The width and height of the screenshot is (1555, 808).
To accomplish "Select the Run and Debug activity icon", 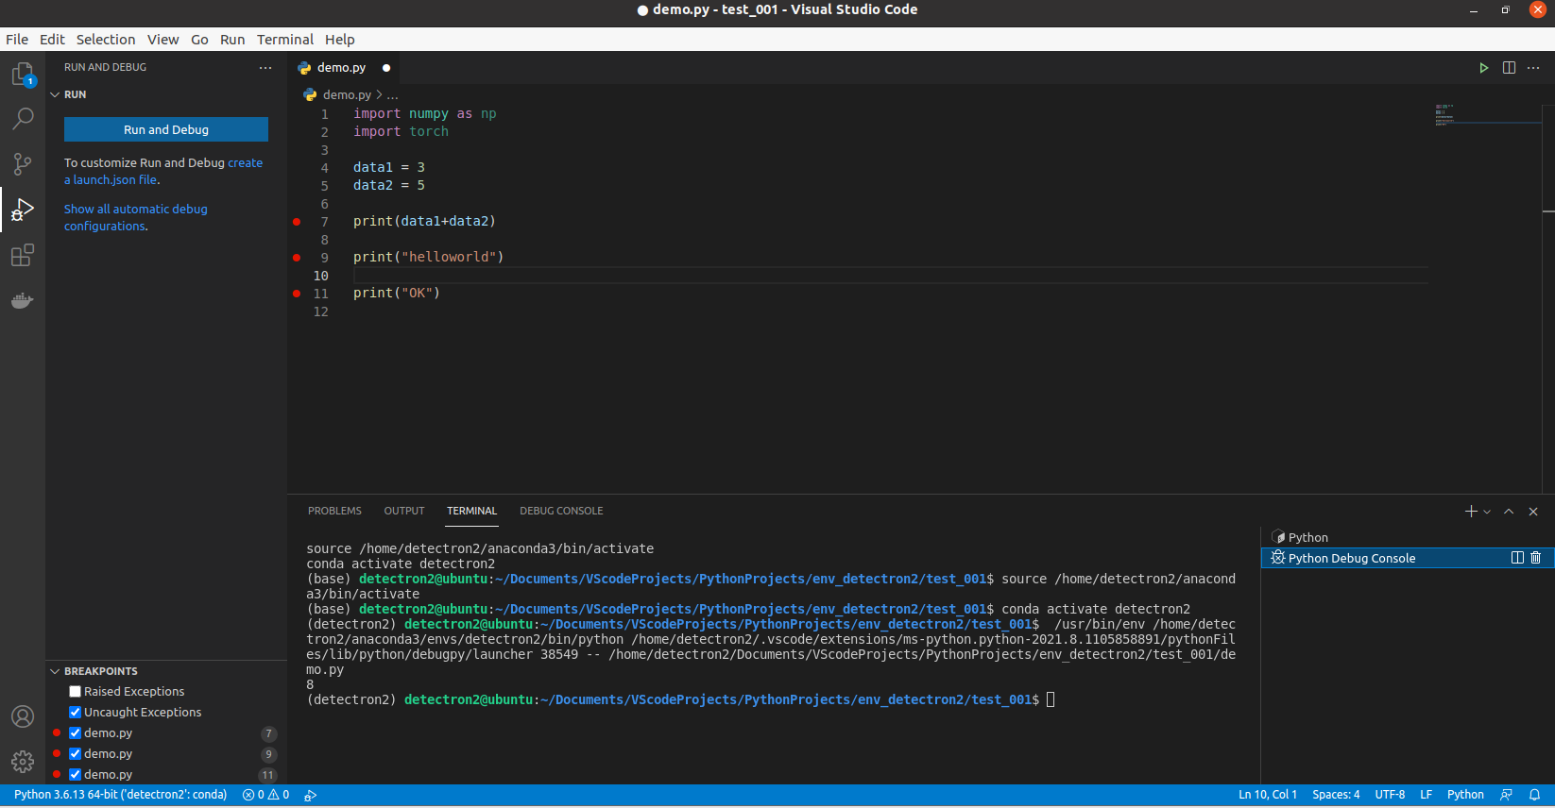I will coord(23,210).
